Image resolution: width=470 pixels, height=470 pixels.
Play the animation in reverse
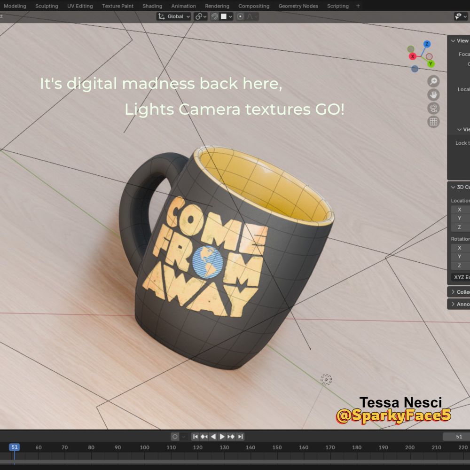(x=213, y=437)
